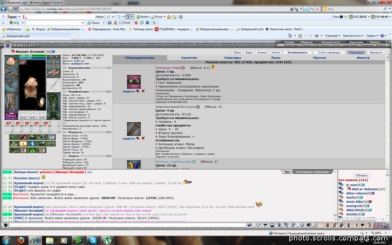Click the send-message enter arrow icon
392x245 pixels.
(250, 225)
